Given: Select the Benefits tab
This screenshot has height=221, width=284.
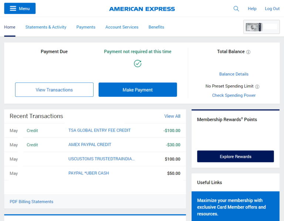Looking at the screenshot, I should tap(156, 27).
